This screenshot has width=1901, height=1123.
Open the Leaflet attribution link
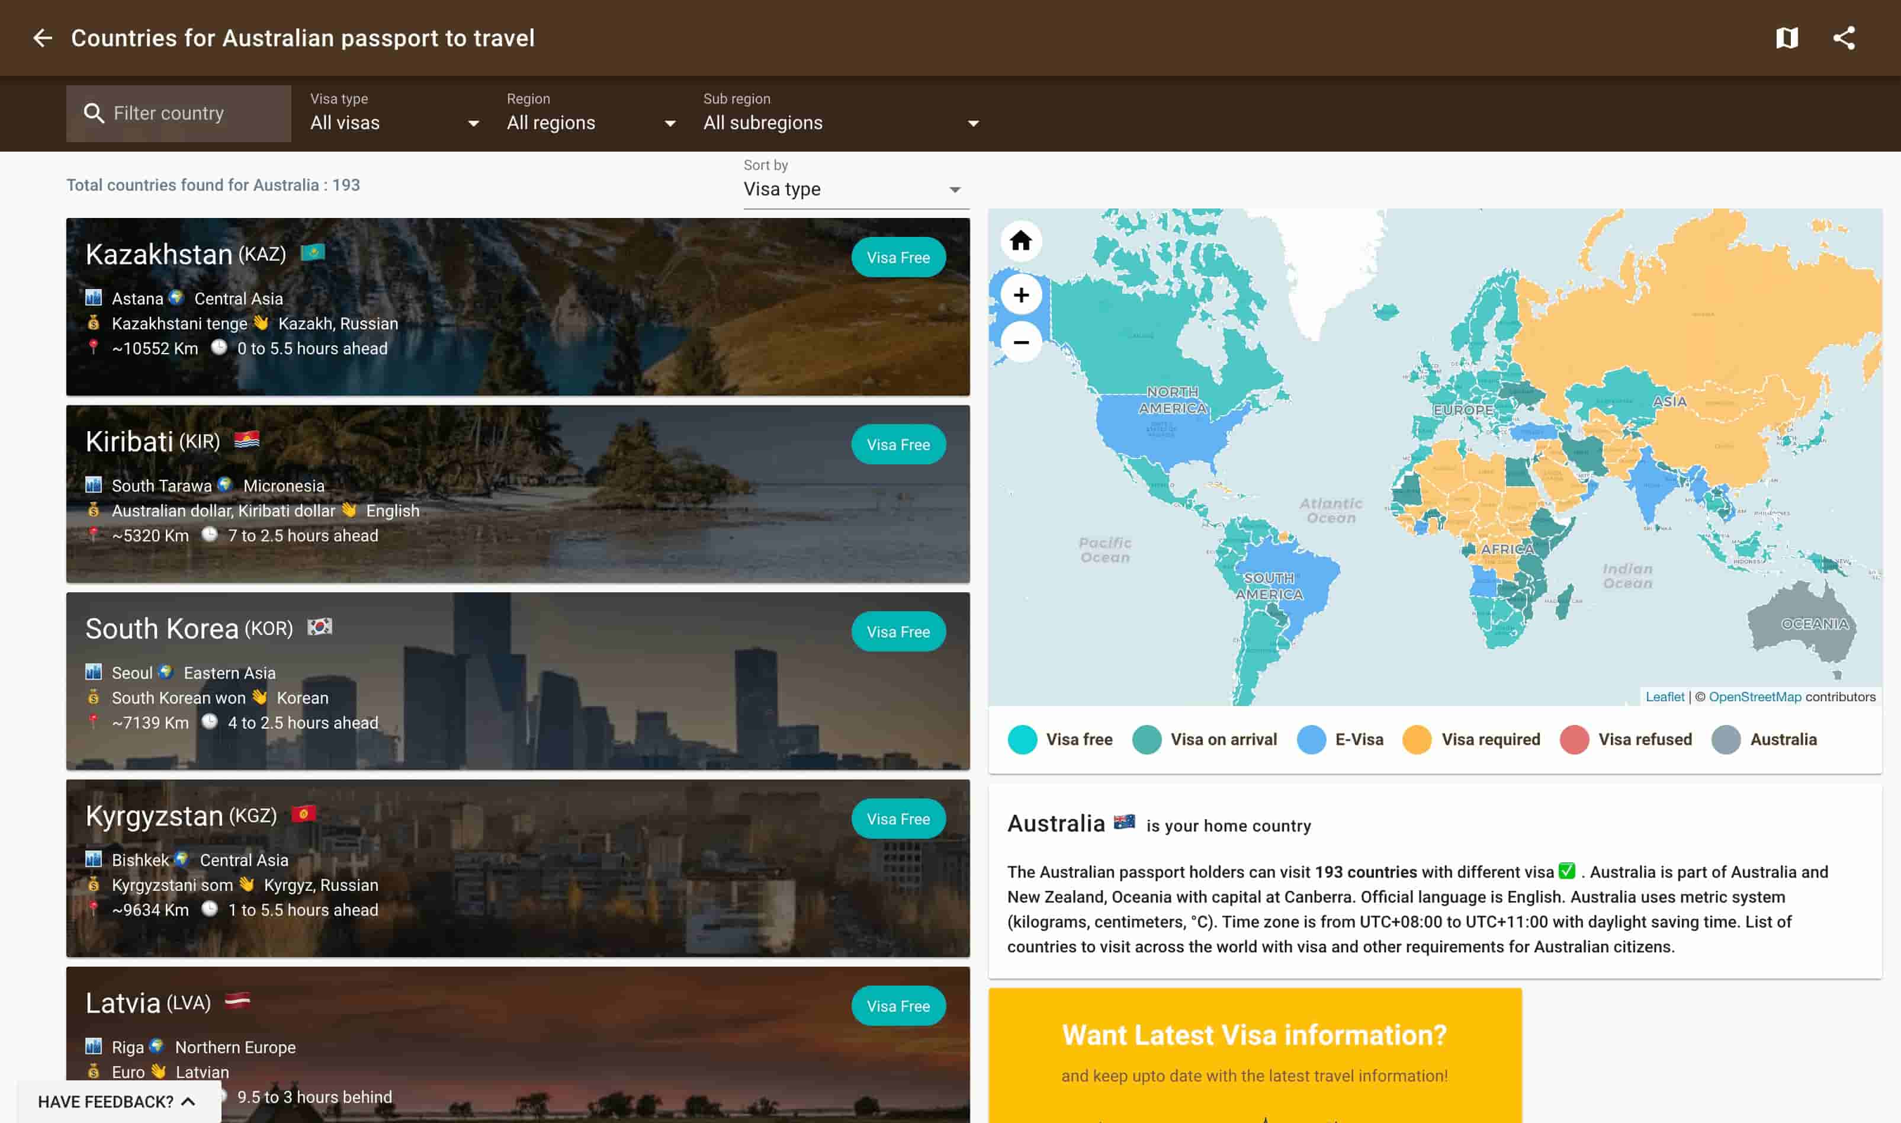(x=1664, y=697)
